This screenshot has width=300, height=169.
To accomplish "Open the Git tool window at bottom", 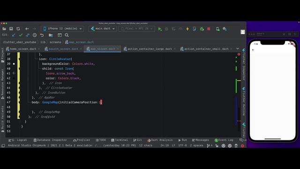I will [138, 140].
